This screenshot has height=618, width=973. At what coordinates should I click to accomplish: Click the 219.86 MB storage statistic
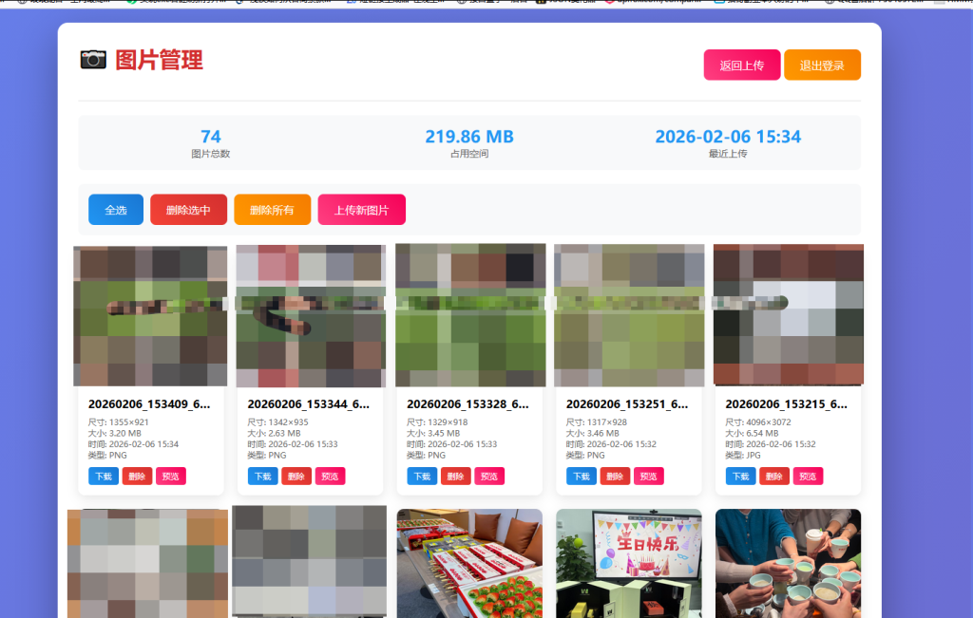469,137
